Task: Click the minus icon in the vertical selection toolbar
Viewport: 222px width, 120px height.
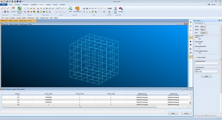Action: coord(191,34)
